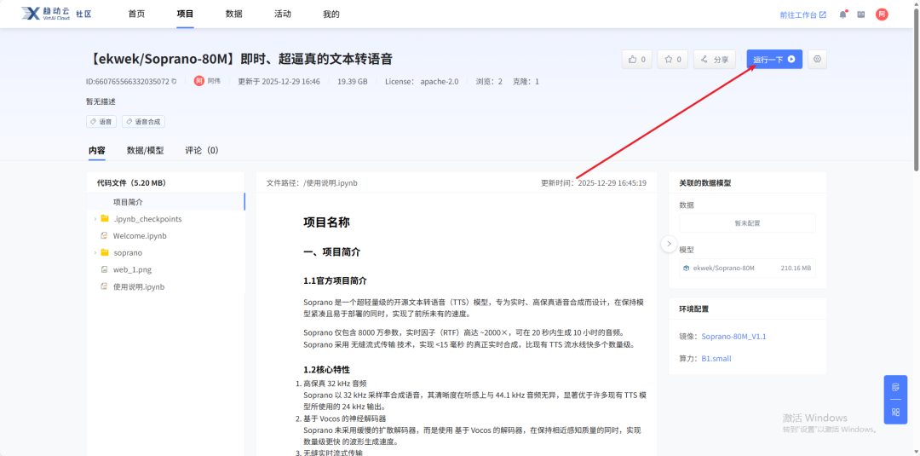Switch to the 内容 tab

tap(97, 150)
